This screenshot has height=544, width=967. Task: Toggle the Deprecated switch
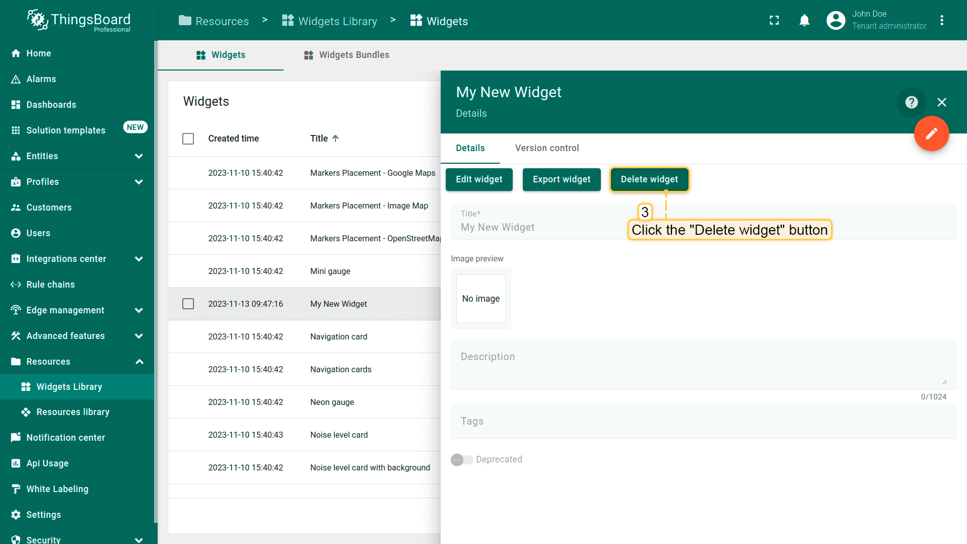coord(461,459)
